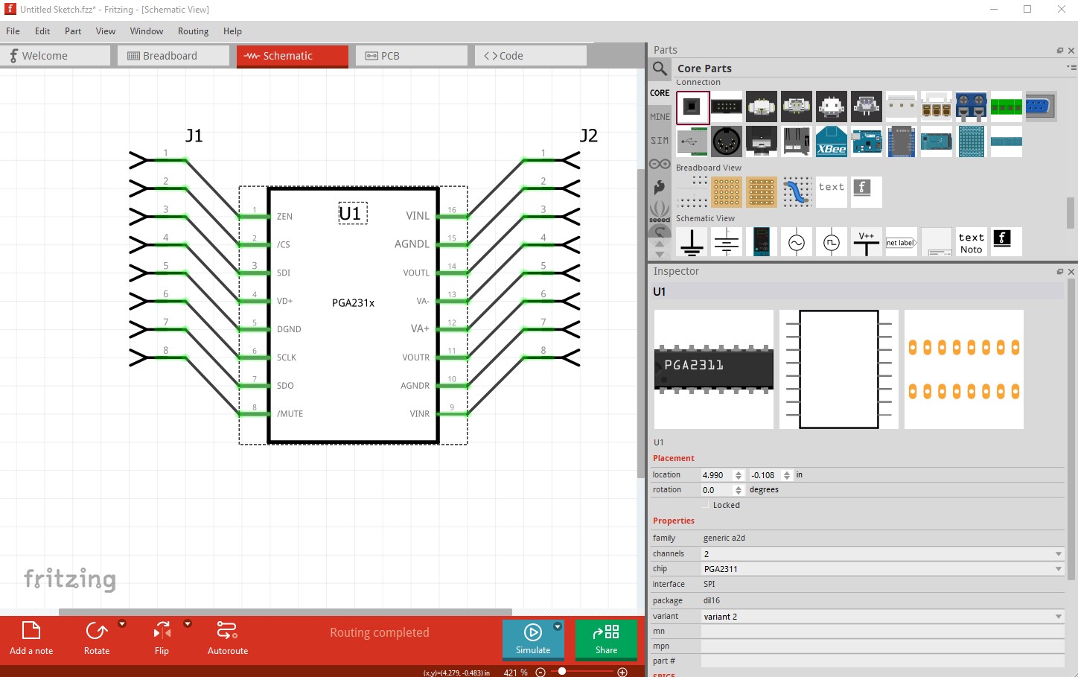Open the variant 2 dropdown

[x=882, y=617]
